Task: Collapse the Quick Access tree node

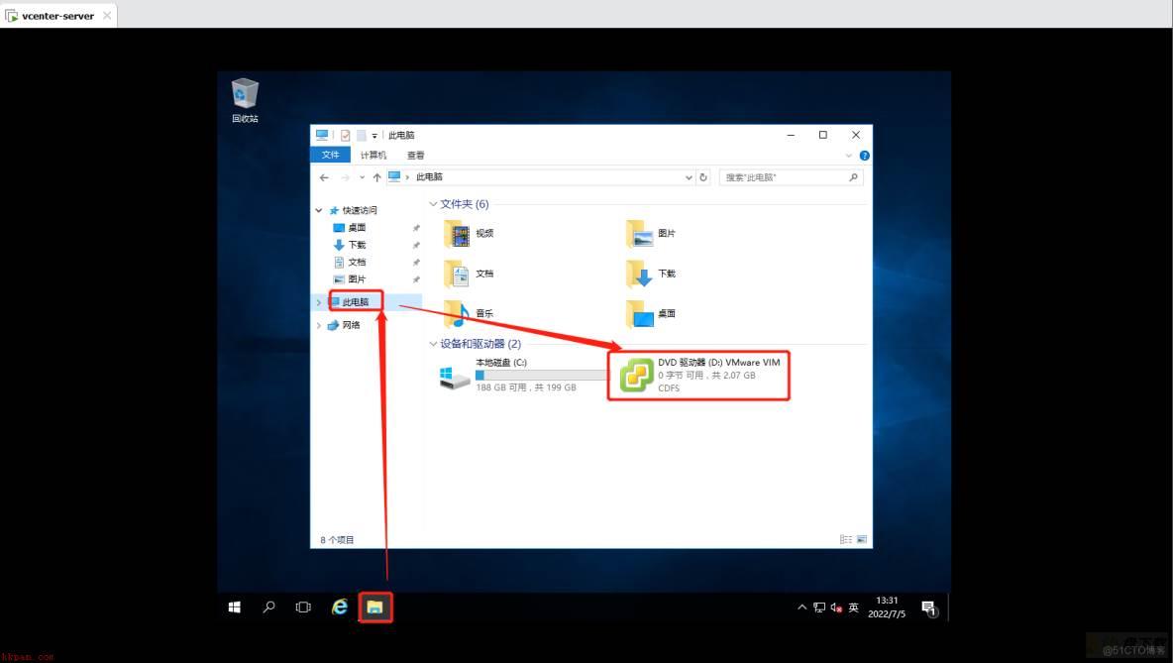Action: click(319, 211)
